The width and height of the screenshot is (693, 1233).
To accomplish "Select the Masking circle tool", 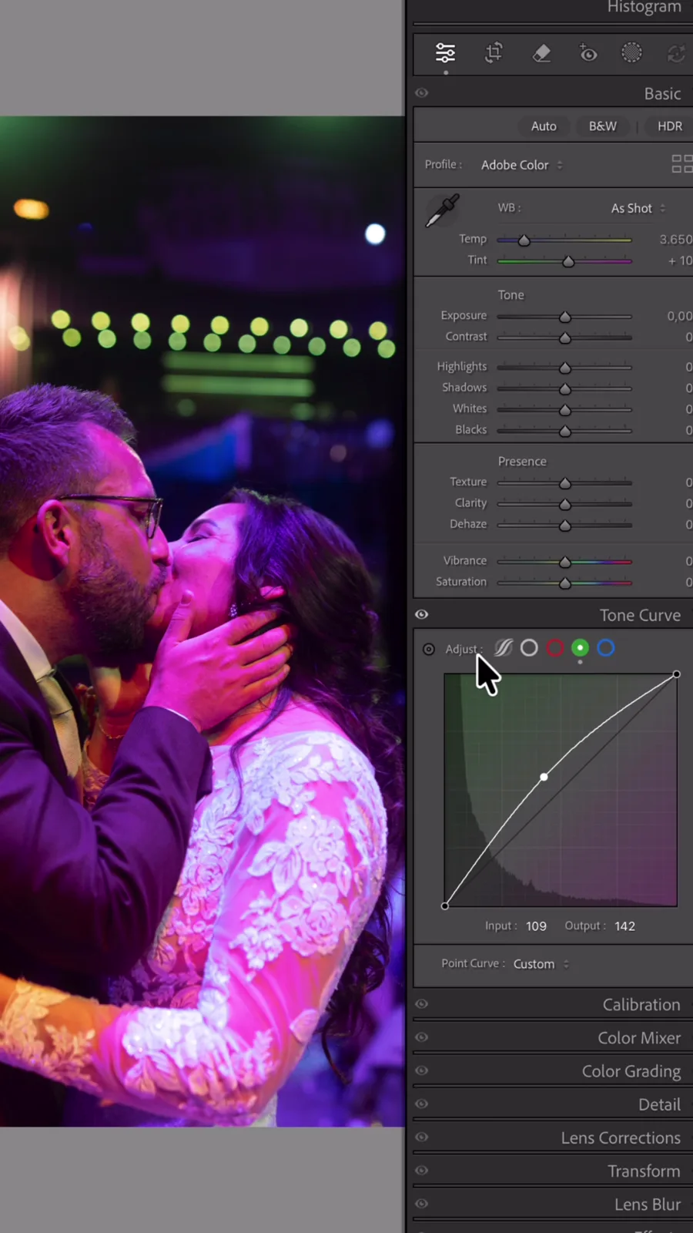I will coord(631,52).
